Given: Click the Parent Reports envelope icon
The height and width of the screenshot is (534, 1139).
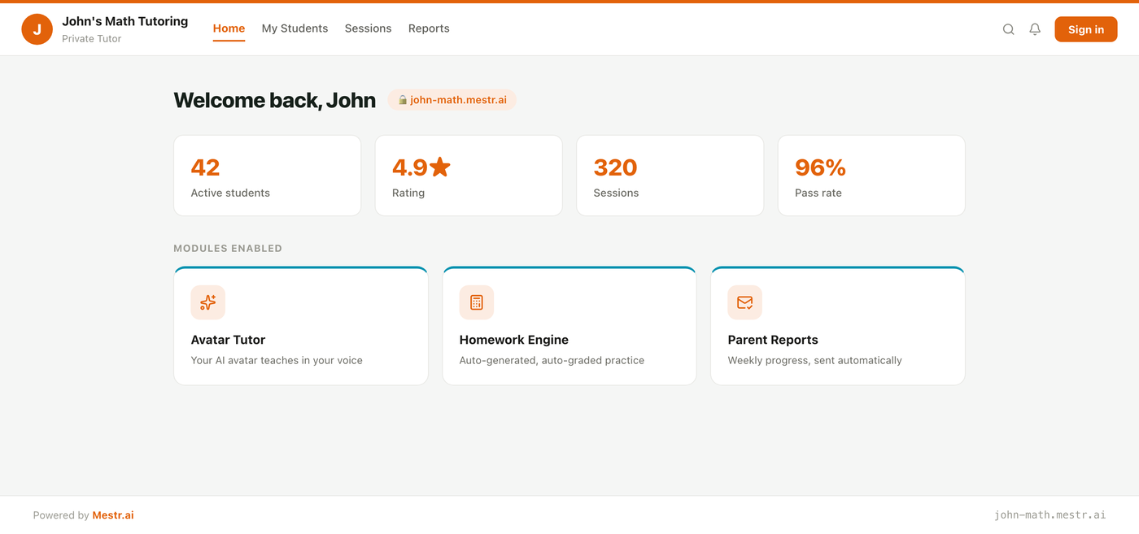Looking at the screenshot, I should coord(745,302).
